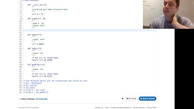Click '# param_4 = obj.getMin()' comment
The width and height of the screenshot is (194, 109).
(36, 92)
